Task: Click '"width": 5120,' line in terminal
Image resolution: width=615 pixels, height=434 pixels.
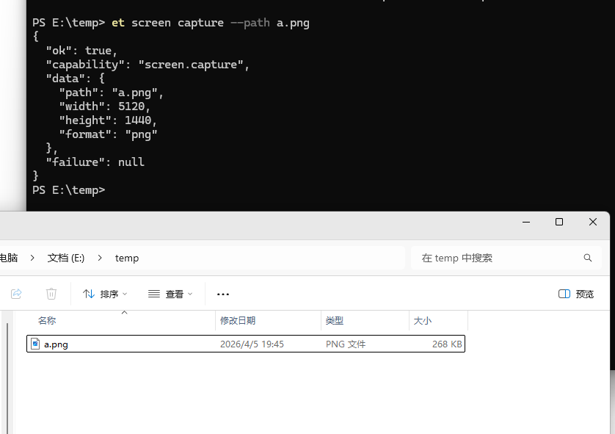Action: coord(104,106)
